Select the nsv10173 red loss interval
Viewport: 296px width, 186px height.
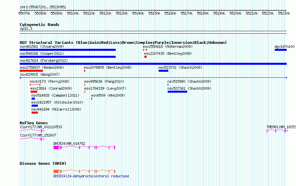[x=35, y=85]
